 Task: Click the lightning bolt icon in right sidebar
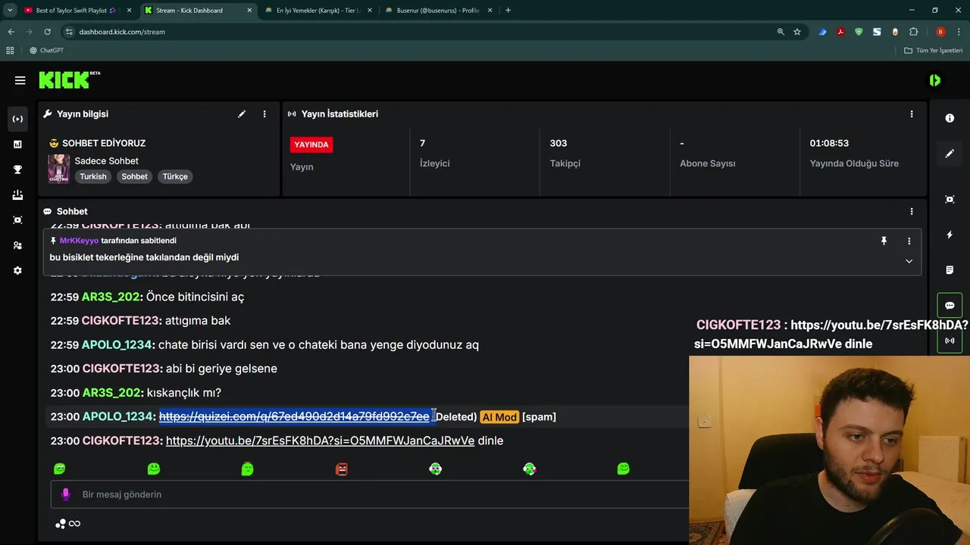click(950, 235)
